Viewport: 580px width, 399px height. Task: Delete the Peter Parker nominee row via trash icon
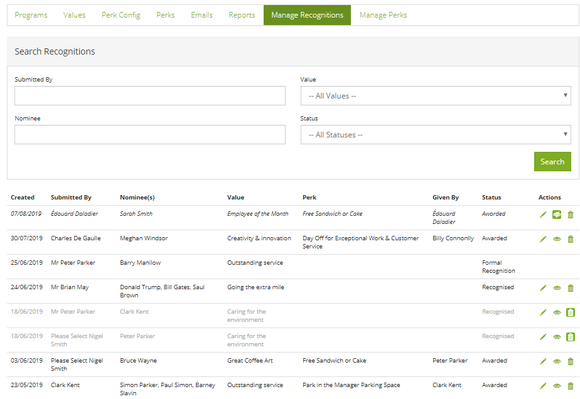click(571, 337)
